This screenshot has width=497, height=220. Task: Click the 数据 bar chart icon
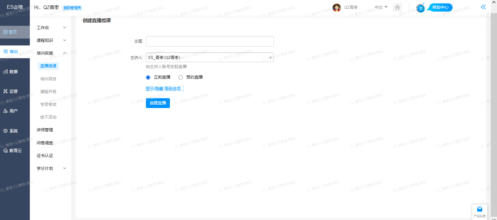[5, 72]
